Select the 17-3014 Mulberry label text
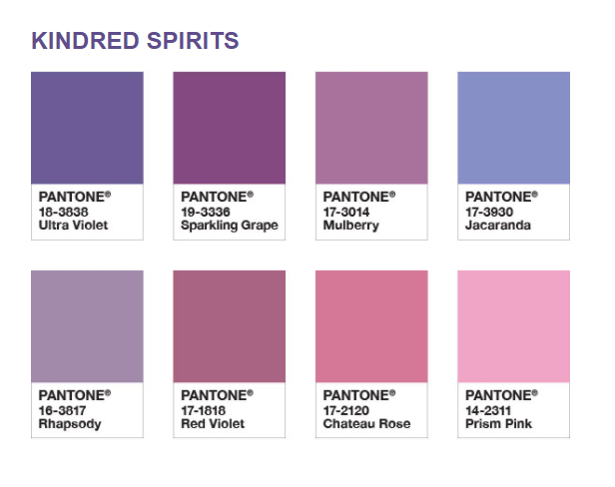Screen dimensions: 615x487 (351, 219)
